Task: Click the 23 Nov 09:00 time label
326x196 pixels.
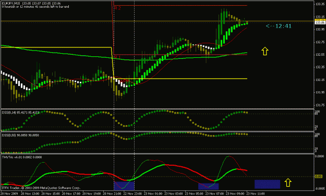Action: pos(235,194)
